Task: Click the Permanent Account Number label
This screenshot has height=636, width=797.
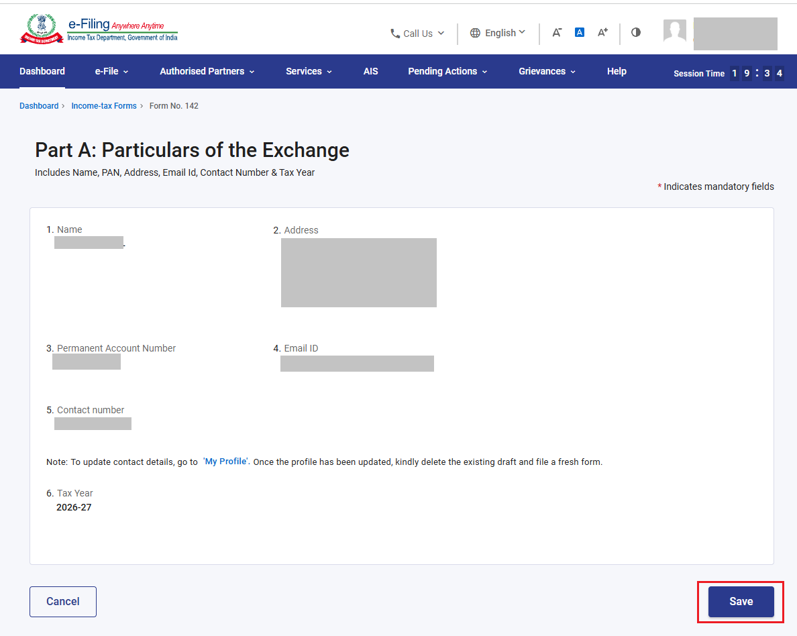Action: [116, 348]
